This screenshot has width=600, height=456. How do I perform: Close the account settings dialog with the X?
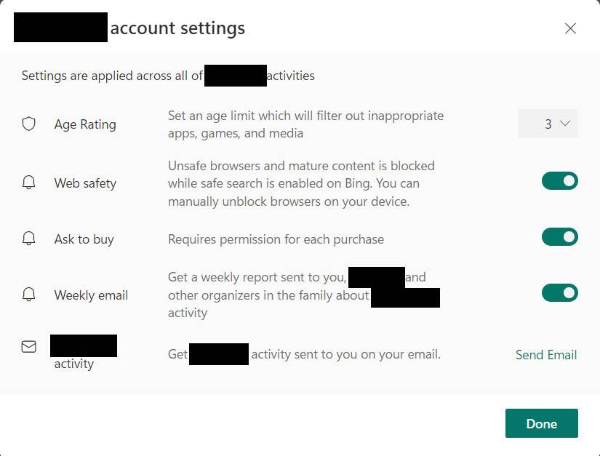(570, 28)
